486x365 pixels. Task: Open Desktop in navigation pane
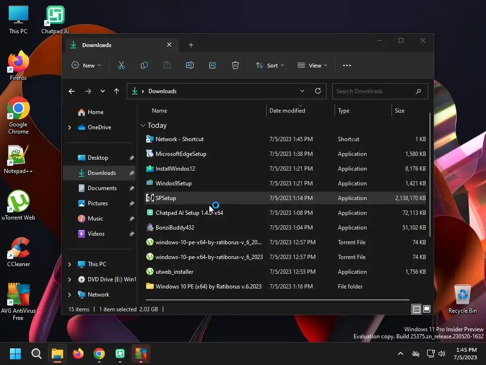point(98,158)
